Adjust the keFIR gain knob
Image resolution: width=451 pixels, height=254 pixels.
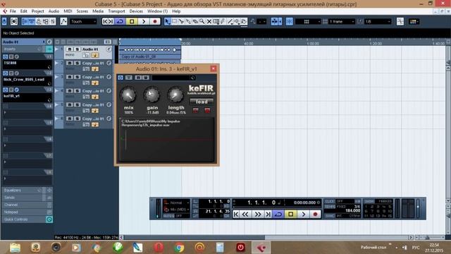(152, 95)
